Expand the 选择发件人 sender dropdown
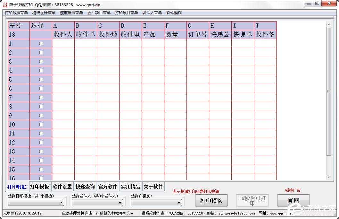339x219 pixels. tap(97, 203)
